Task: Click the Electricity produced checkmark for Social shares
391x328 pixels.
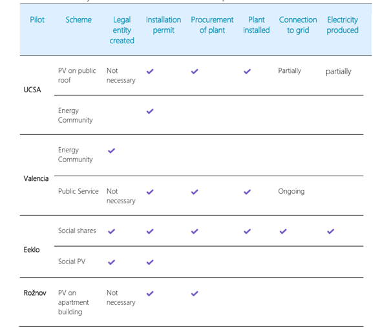Action: point(330,231)
